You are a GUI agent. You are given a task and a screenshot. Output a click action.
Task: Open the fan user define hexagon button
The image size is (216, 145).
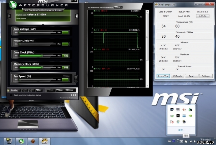tap(76, 78)
